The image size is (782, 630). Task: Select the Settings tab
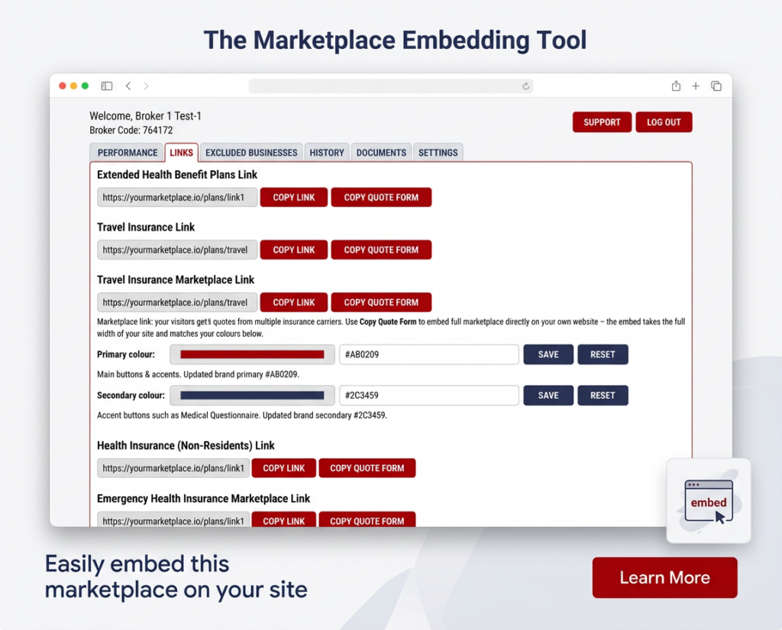(438, 153)
